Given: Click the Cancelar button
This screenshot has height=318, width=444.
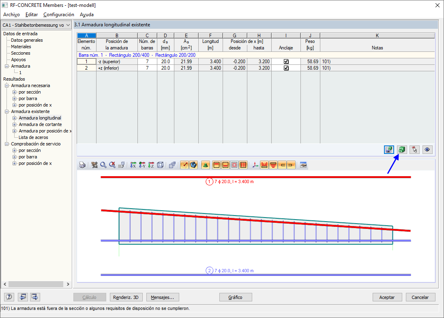Looking at the screenshot, I should pos(420,297).
